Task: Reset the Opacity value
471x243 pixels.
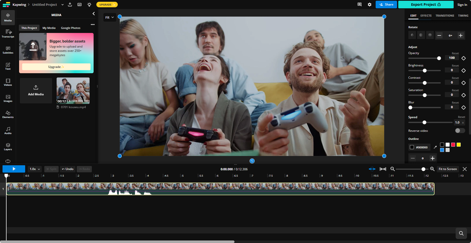Action: click(x=456, y=53)
